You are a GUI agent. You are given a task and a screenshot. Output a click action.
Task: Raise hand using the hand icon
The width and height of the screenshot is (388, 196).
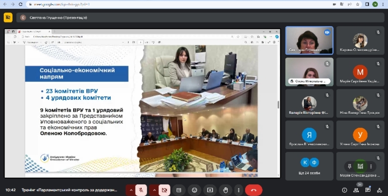tap(225, 190)
